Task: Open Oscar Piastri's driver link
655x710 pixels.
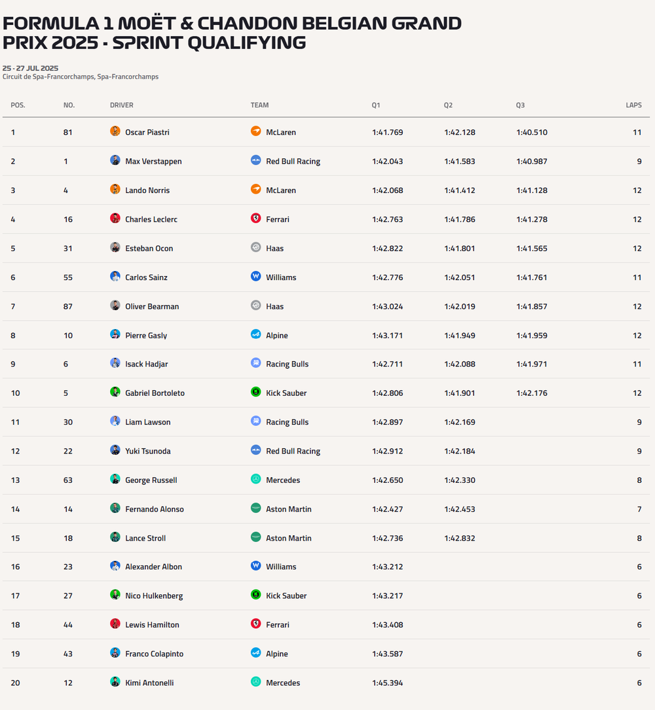Action: pos(147,132)
